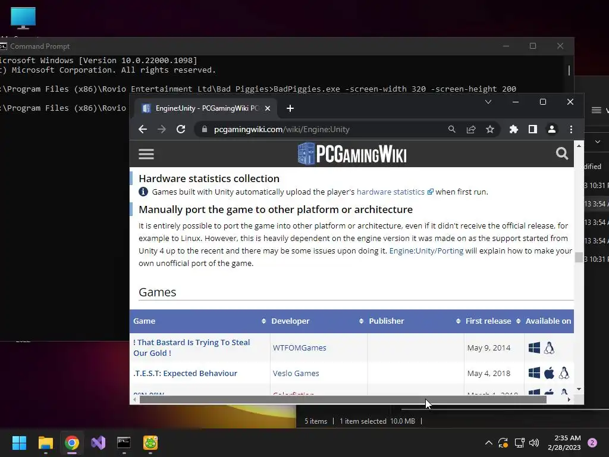This screenshot has height=457, width=609.
Task: View site info padlock icon
Action: (x=205, y=129)
